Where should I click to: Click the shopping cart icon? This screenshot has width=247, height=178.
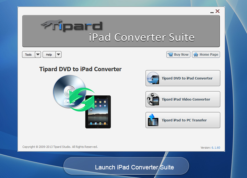(170, 55)
